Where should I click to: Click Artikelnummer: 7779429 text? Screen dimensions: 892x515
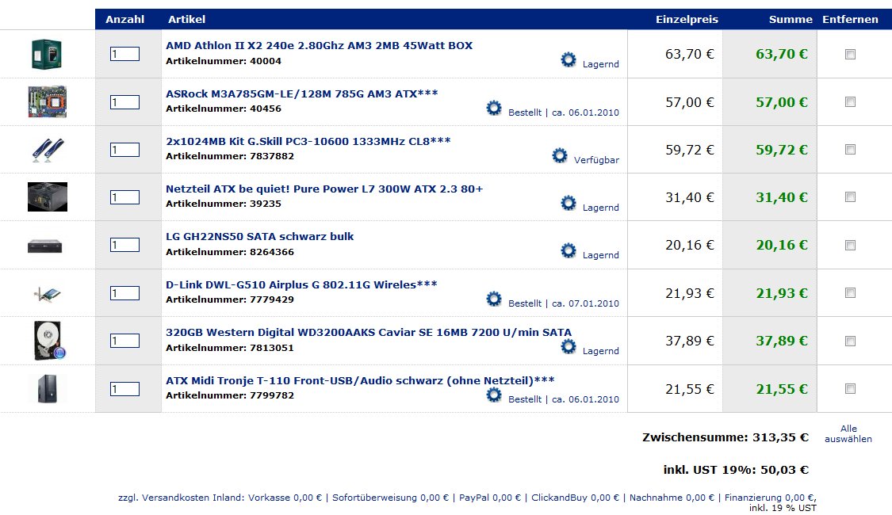pos(230,299)
